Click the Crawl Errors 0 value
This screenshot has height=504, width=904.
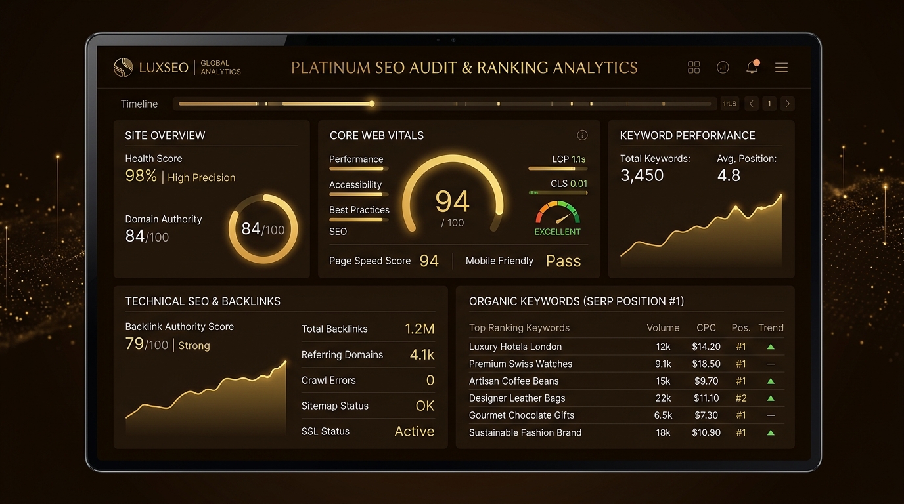pos(430,380)
